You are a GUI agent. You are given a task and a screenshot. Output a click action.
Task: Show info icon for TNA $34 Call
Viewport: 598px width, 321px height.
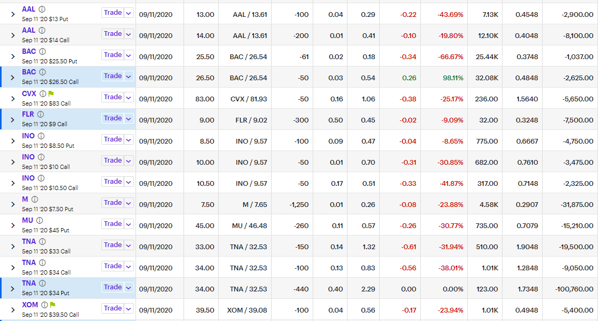click(x=42, y=262)
